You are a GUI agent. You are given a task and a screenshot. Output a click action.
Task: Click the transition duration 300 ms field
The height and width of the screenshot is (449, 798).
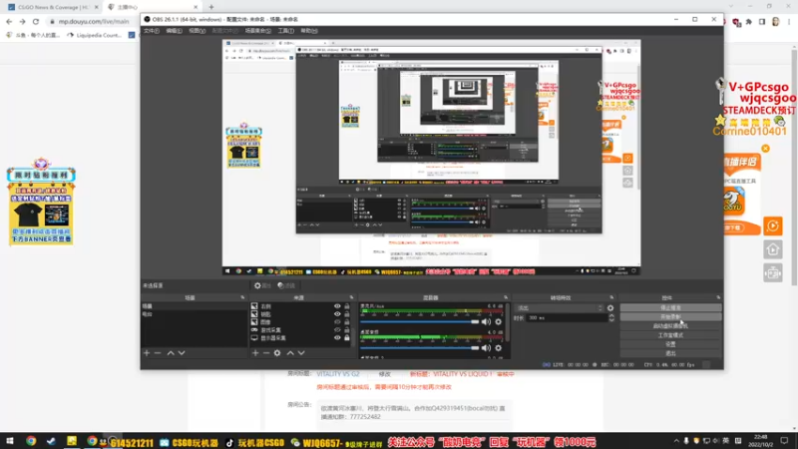pyautogui.click(x=567, y=317)
